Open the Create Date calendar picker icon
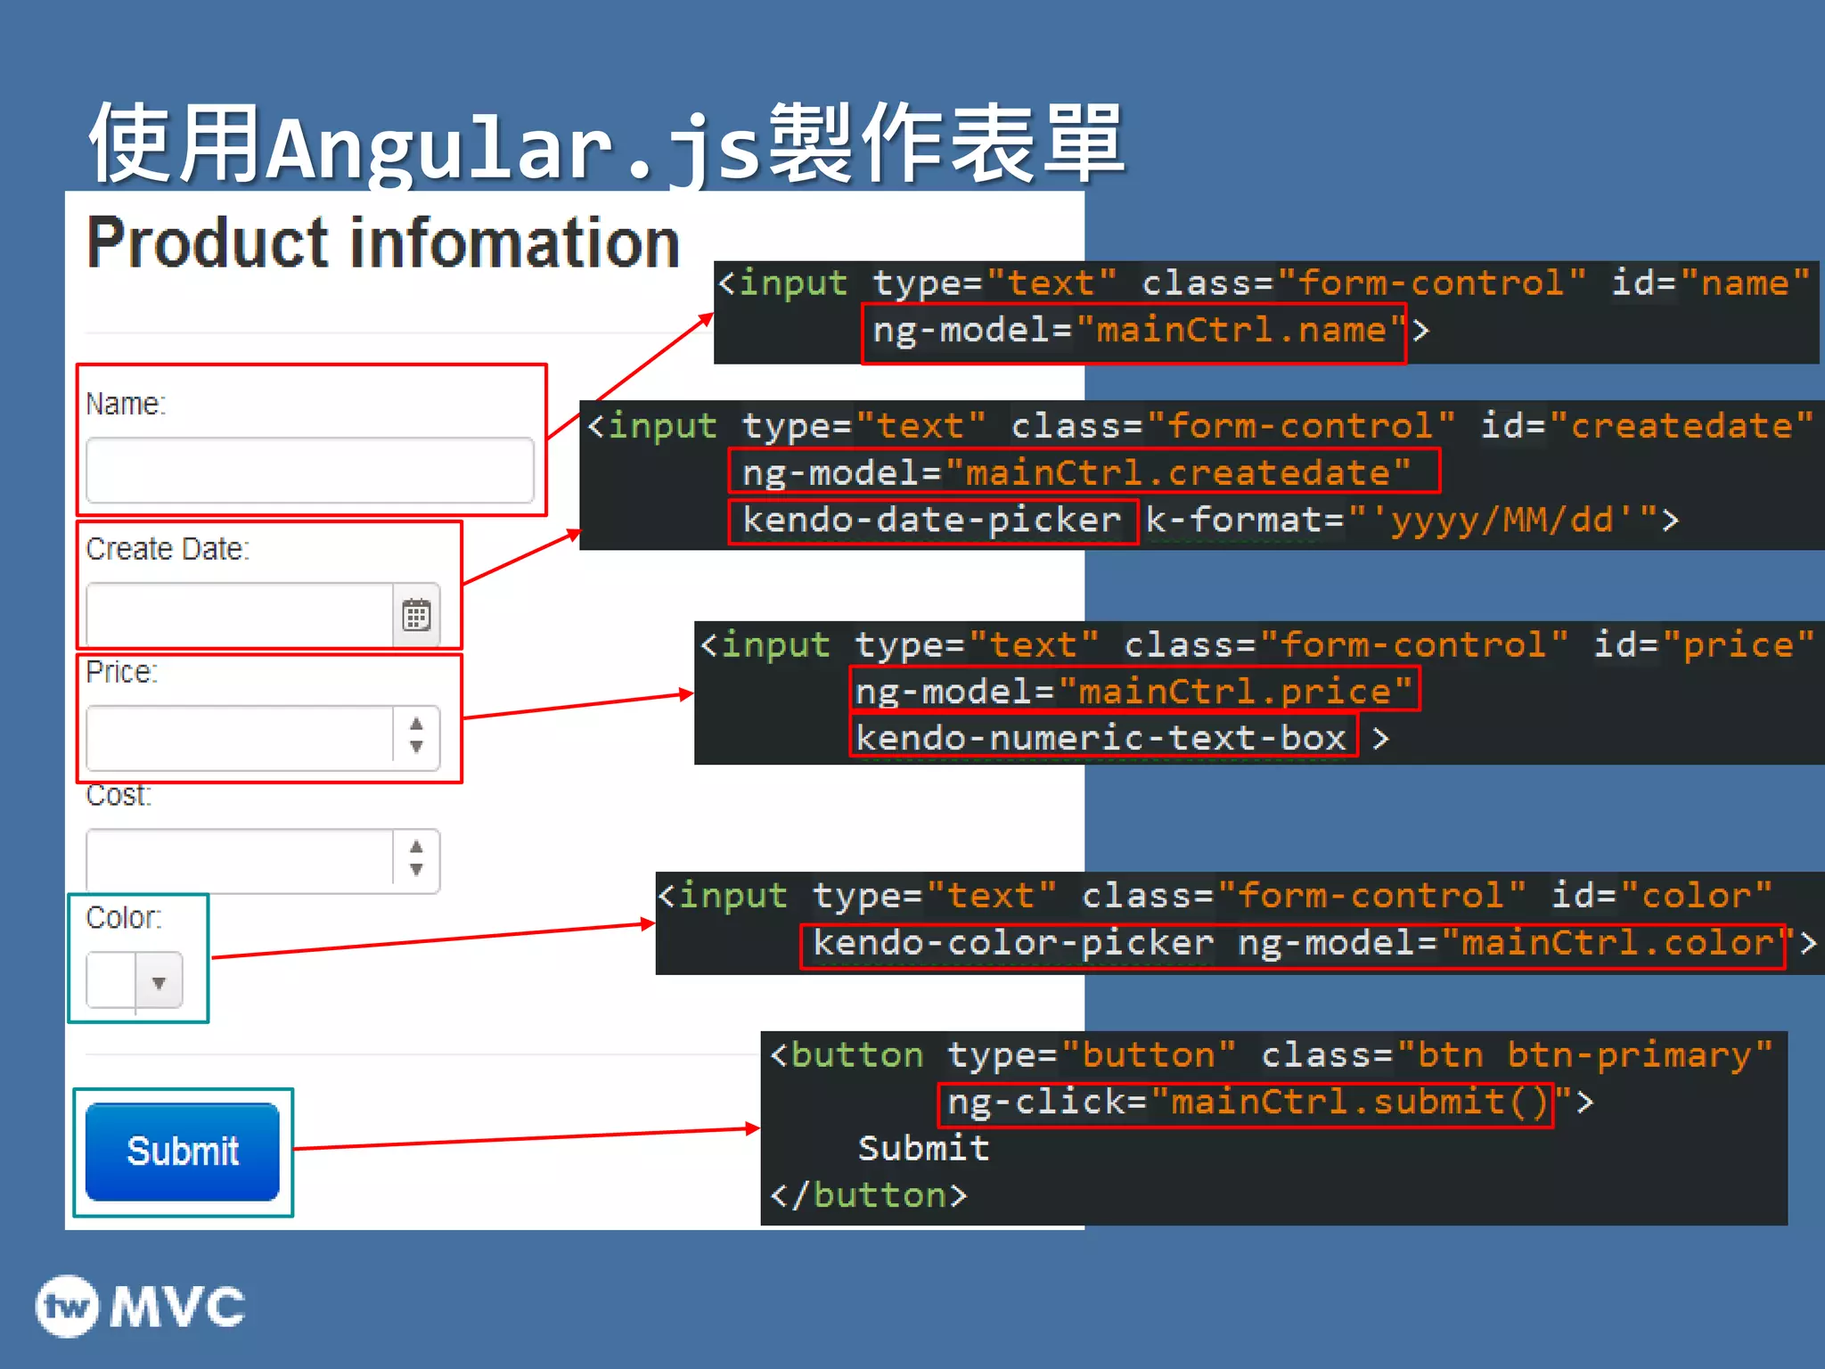The height and width of the screenshot is (1369, 1825). pyautogui.click(x=416, y=614)
